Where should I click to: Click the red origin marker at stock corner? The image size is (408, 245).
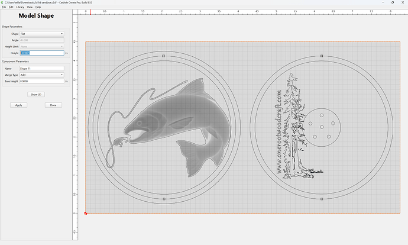(86, 213)
